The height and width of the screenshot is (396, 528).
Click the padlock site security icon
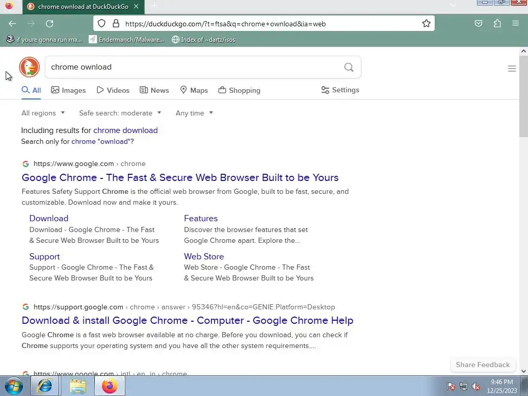tap(116, 23)
